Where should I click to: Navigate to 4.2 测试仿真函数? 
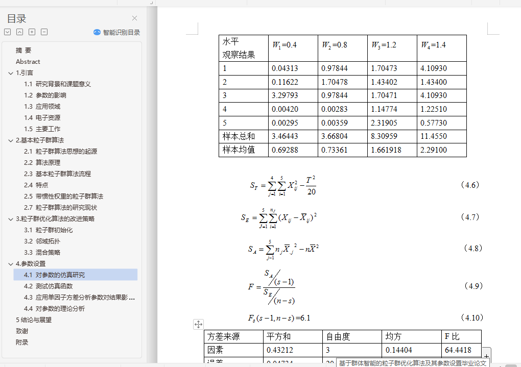(x=48, y=286)
